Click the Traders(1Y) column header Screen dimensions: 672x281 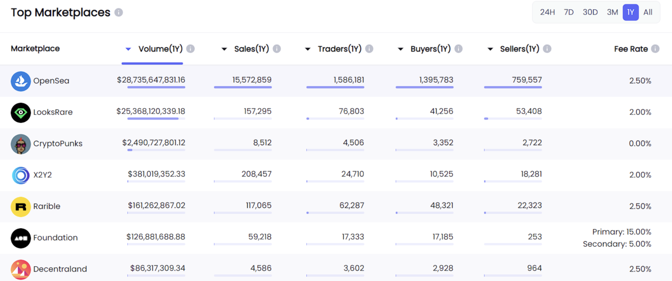340,49
